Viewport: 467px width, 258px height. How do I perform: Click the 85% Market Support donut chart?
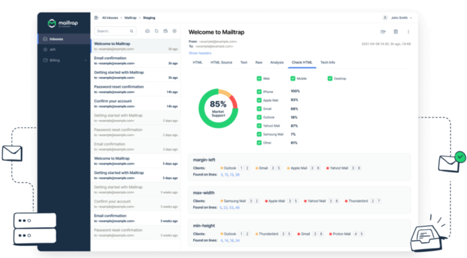pos(218,109)
